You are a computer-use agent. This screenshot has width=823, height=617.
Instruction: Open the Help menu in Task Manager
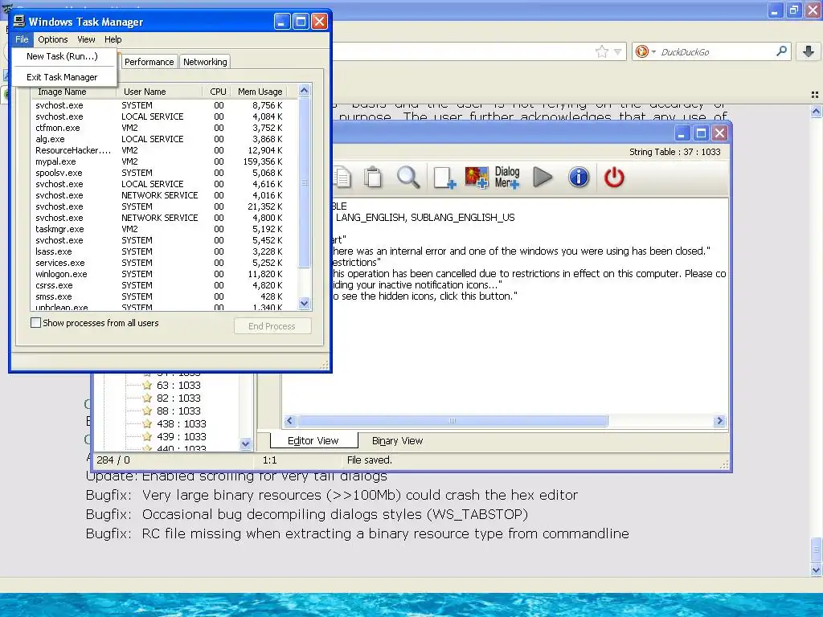pyautogui.click(x=113, y=39)
